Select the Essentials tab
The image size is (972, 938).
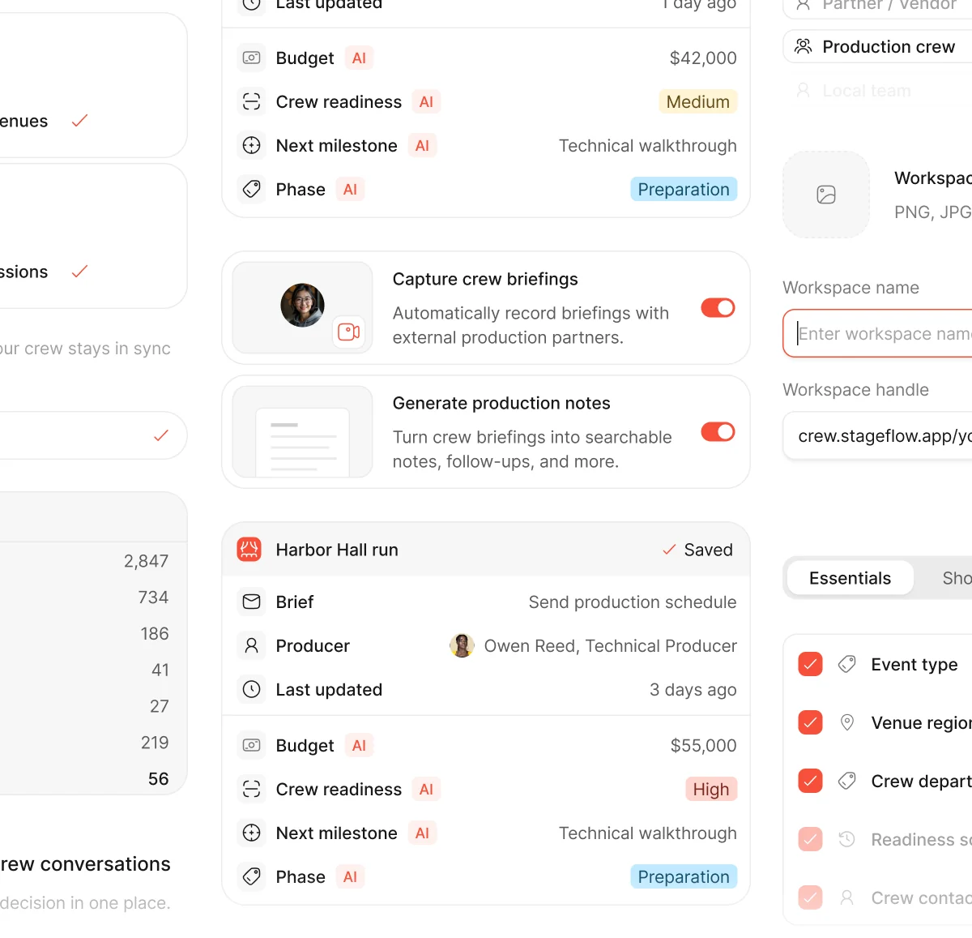(x=850, y=578)
